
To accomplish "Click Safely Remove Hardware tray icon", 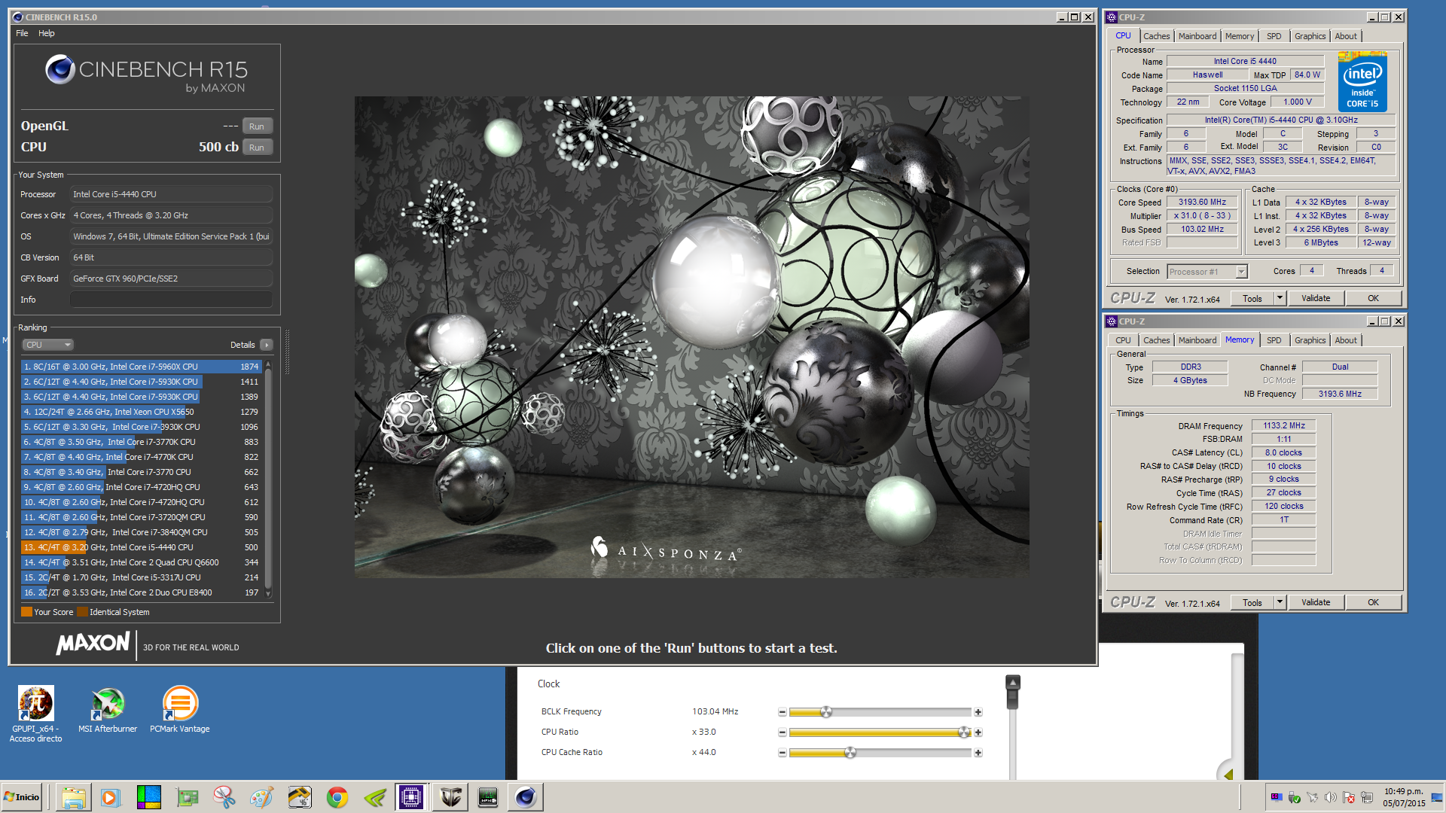I will [1294, 797].
